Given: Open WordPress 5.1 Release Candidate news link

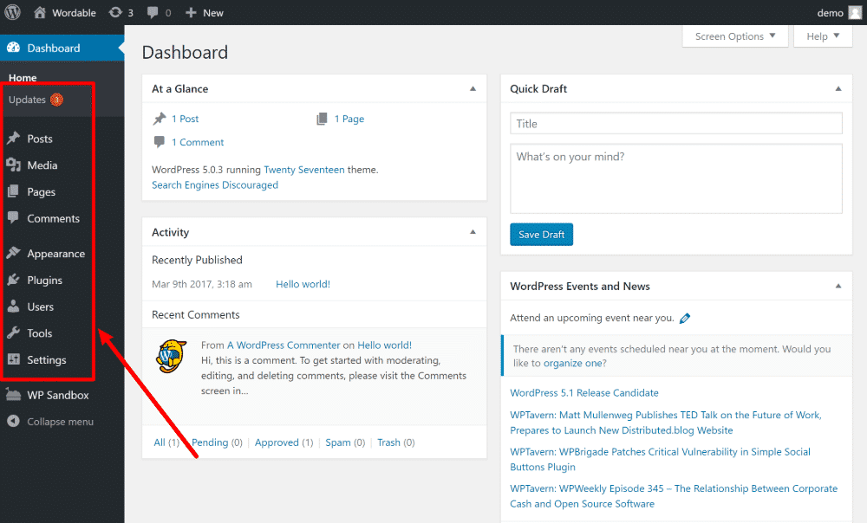Looking at the screenshot, I should 583,392.
